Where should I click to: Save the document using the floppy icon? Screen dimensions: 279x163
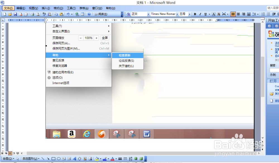point(15,14)
